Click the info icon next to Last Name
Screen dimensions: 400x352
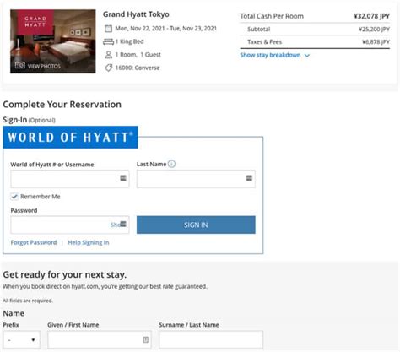(171, 164)
